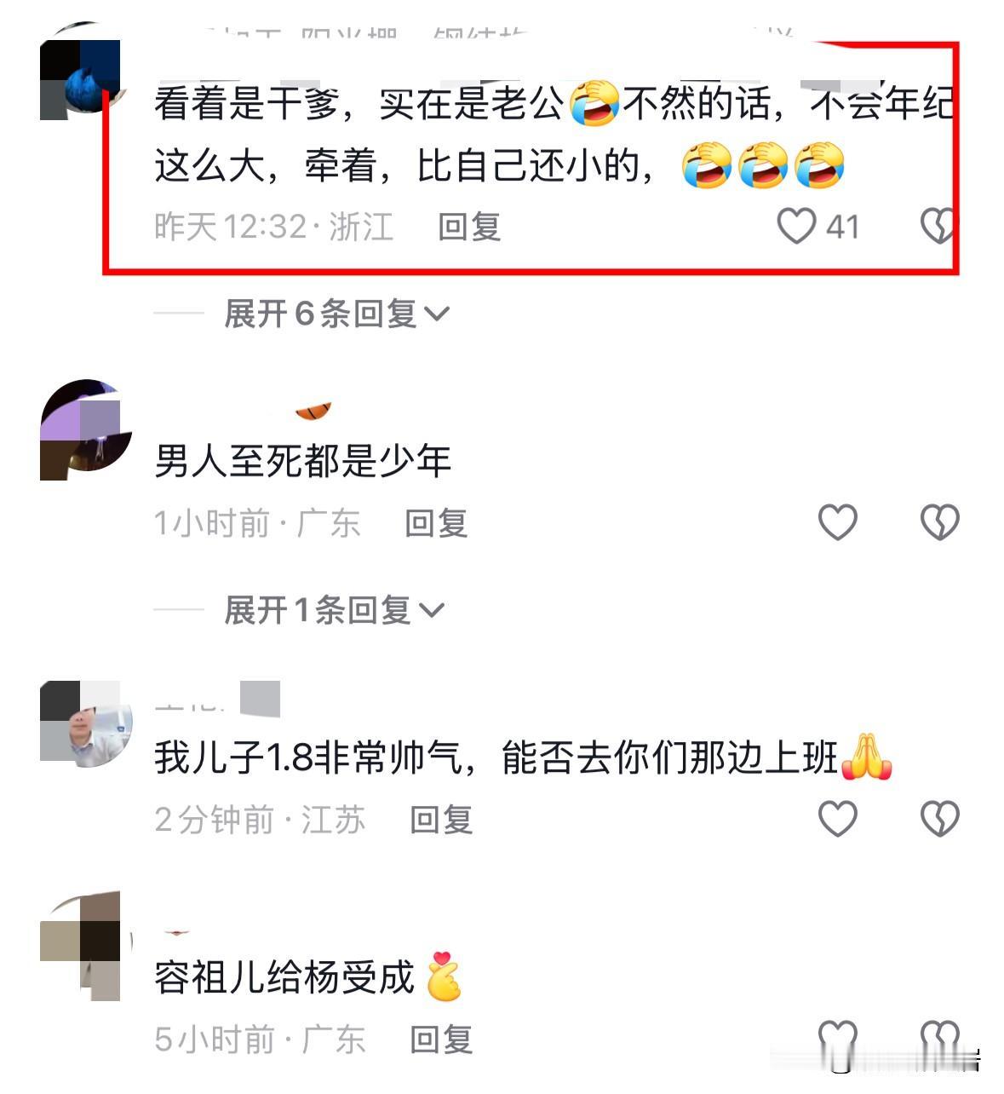Reply to the 1小时前 Guangdong comment

point(436,522)
